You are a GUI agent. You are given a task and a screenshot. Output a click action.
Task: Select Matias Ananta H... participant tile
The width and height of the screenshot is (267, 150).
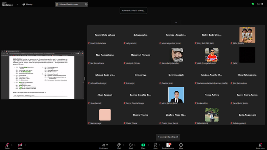tap(212, 75)
